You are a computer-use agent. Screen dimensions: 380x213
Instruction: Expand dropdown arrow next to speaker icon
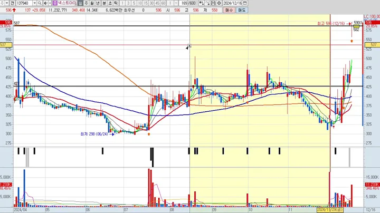coord(50,3)
